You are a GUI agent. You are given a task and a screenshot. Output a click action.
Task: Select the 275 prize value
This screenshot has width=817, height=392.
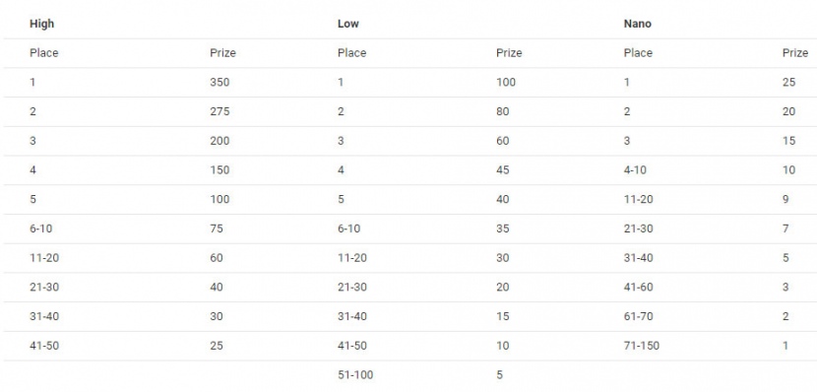pyautogui.click(x=220, y=111)
